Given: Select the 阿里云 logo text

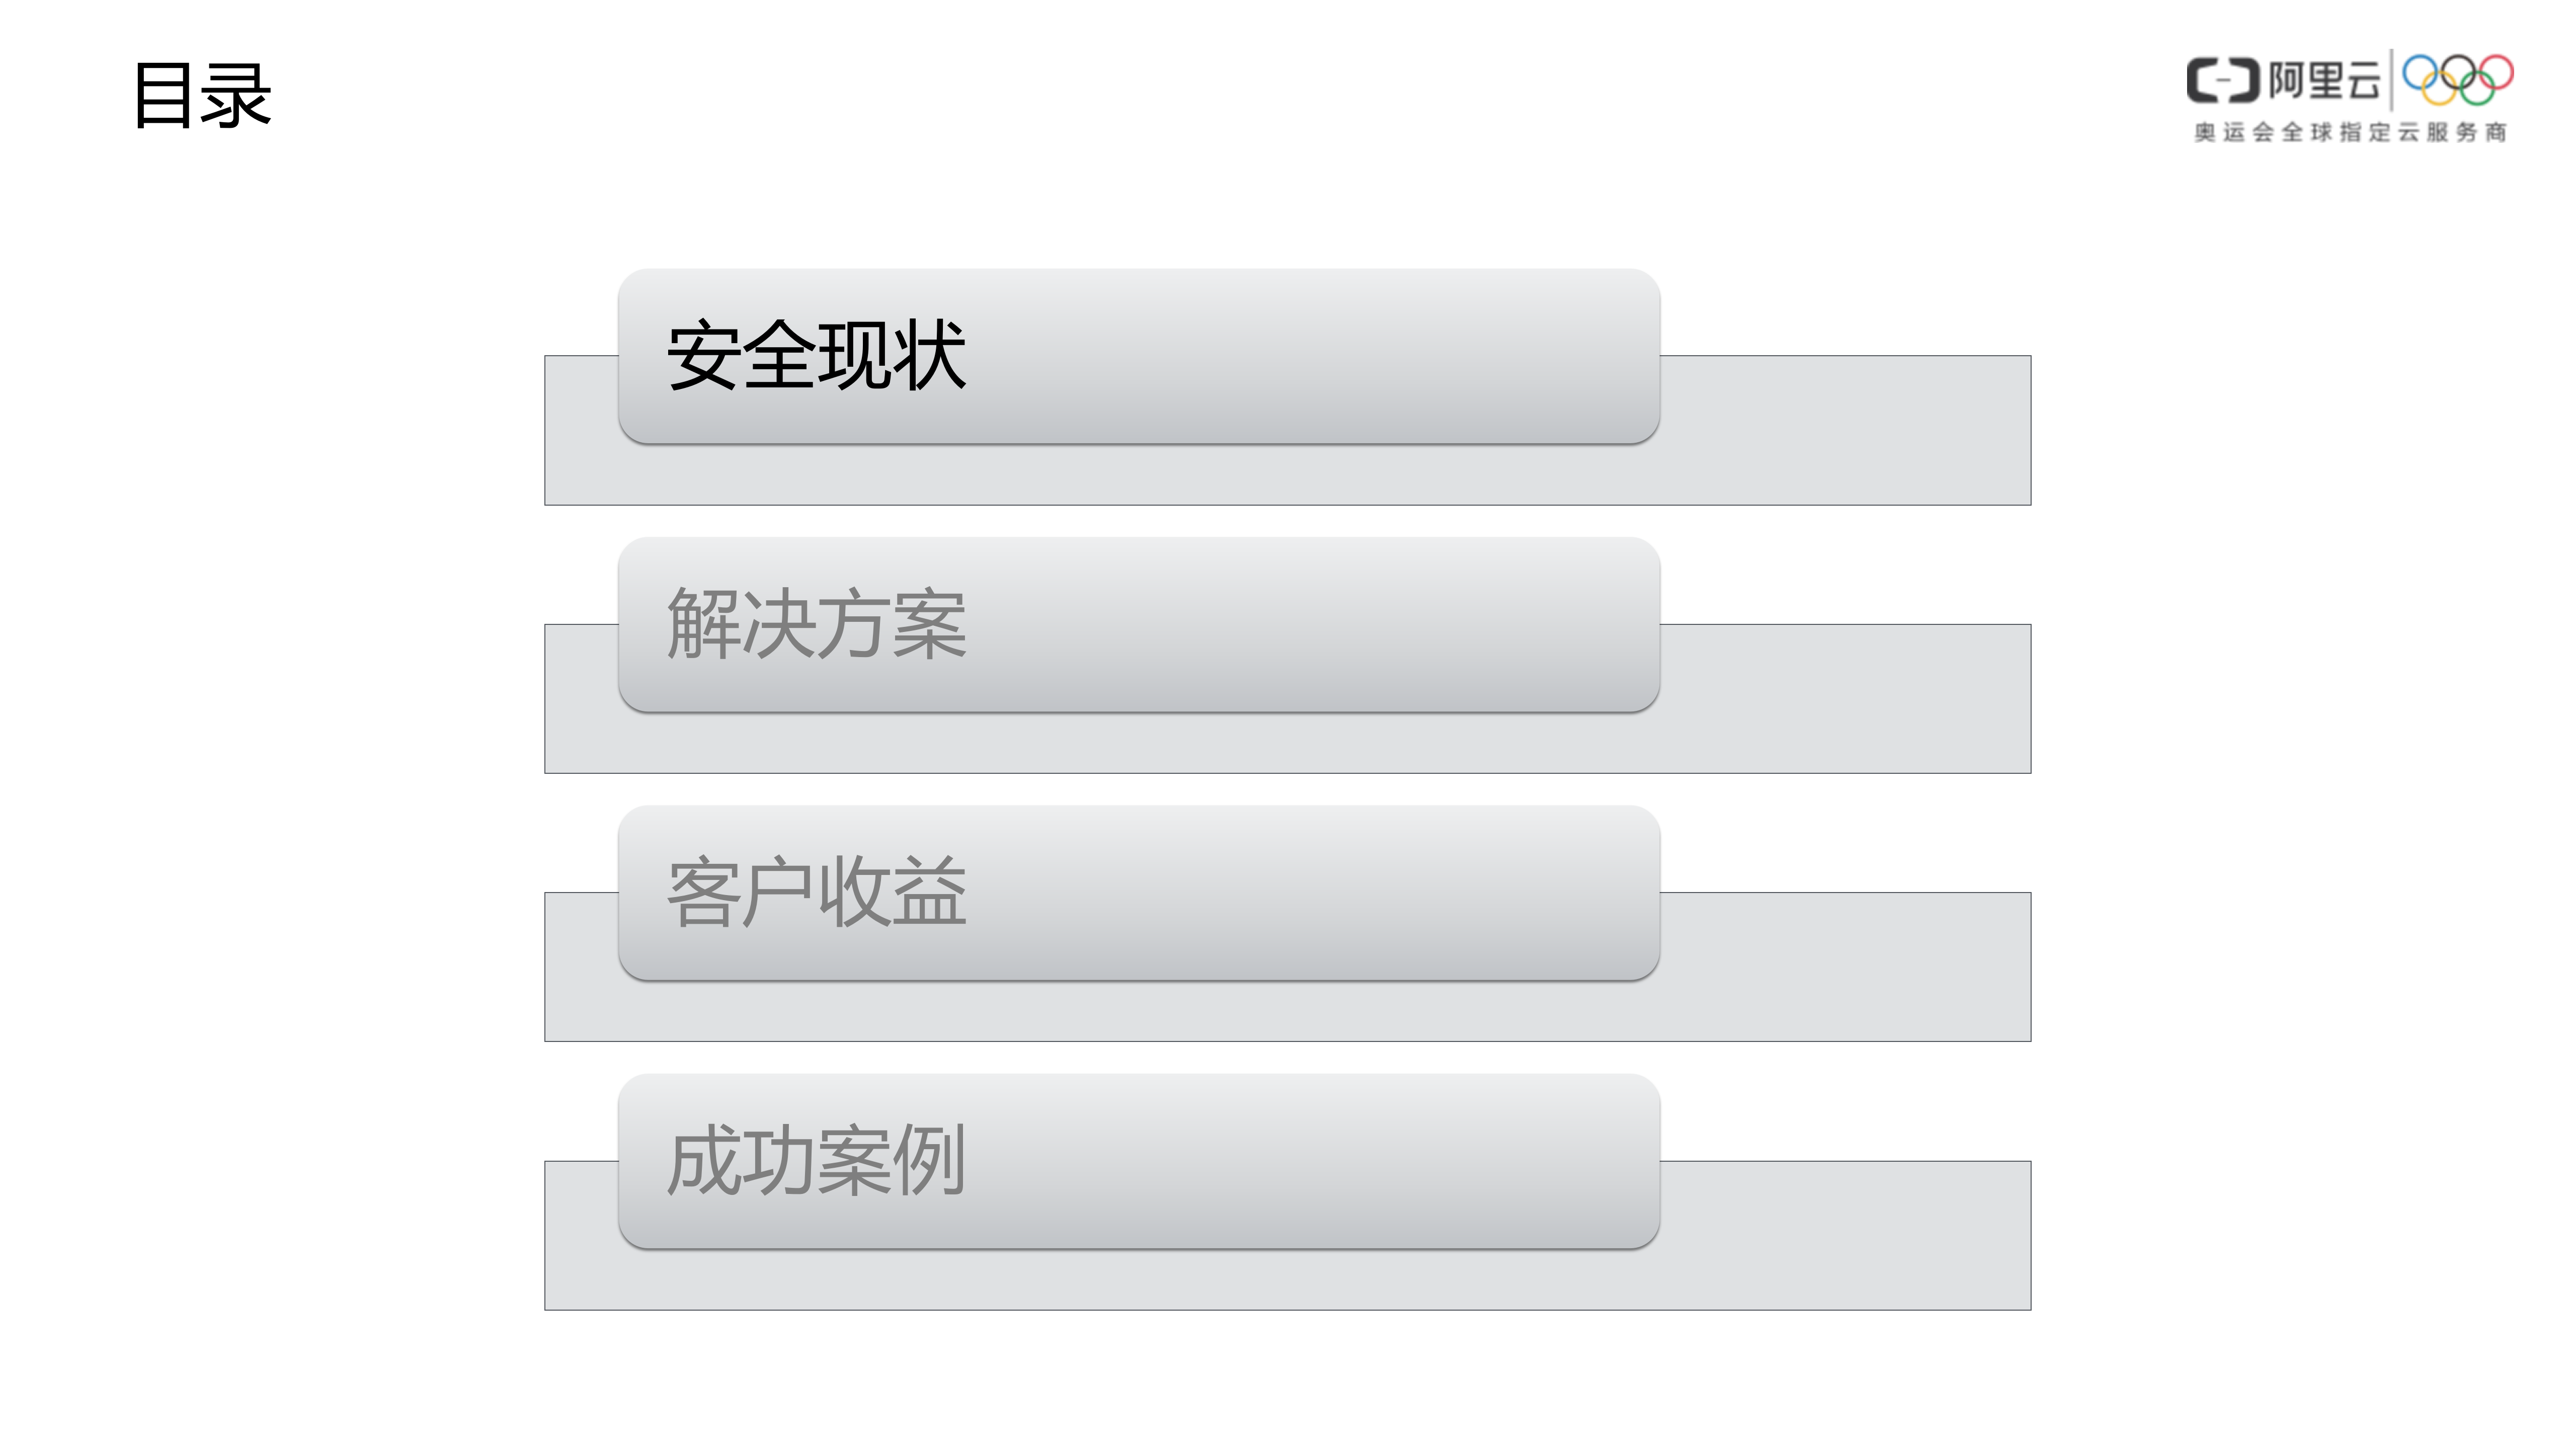Looking at the screenshot, I should pos(2324,81).
